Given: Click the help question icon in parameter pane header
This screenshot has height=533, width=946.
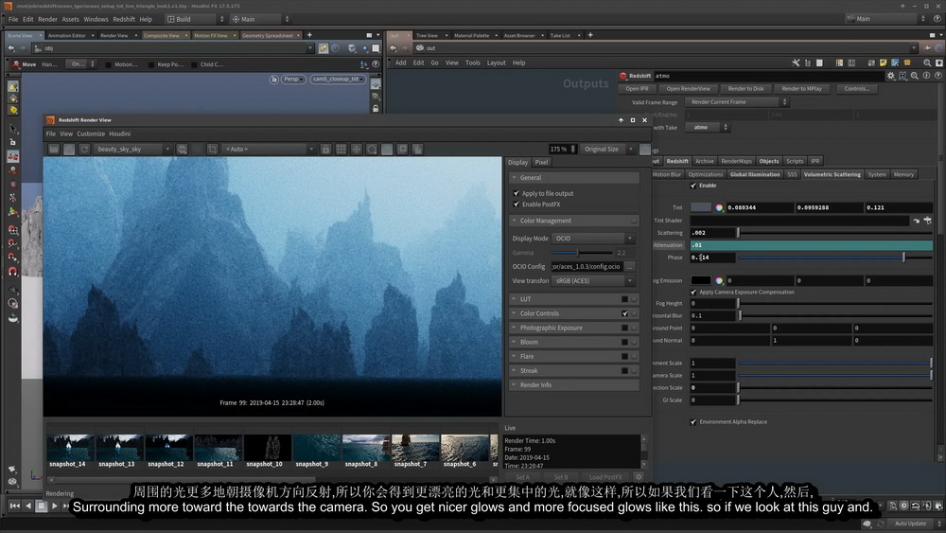Looking at the screenshot, I should tap(938, 76).
